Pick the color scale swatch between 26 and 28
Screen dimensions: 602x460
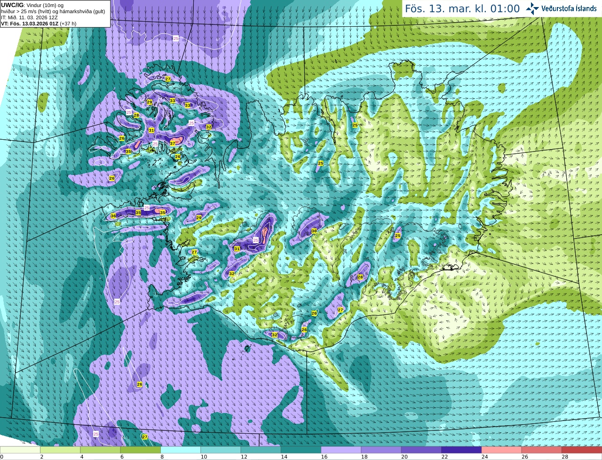542,450
